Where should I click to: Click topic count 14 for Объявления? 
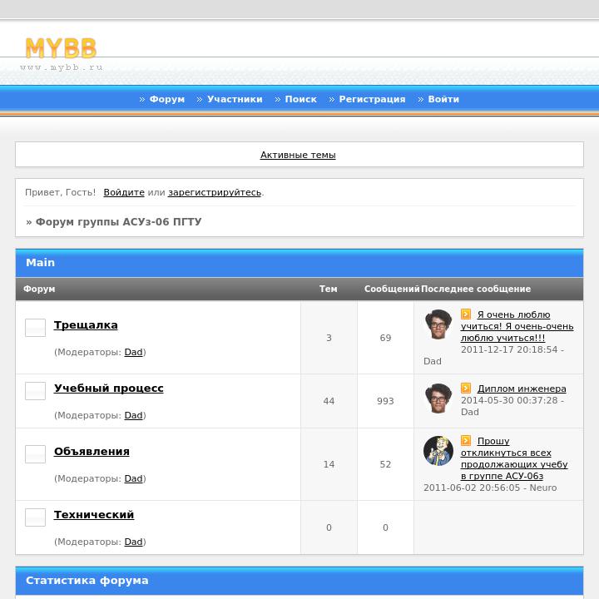(329, 464)
